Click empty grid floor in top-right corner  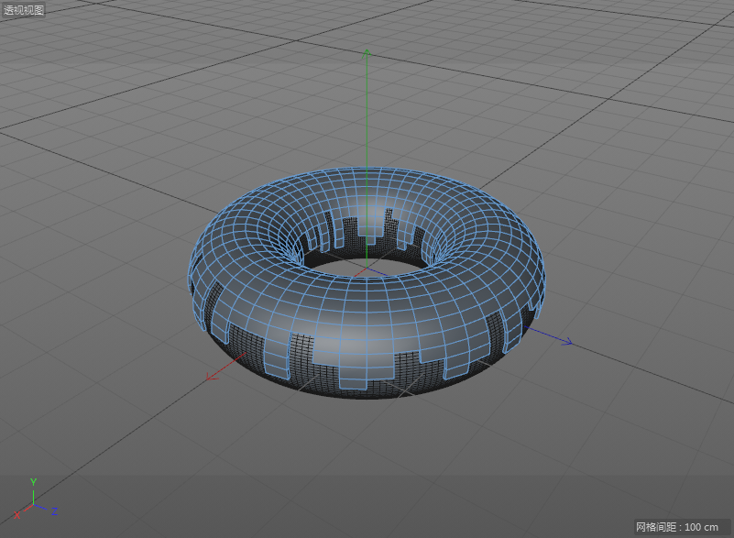pos(660,55)
